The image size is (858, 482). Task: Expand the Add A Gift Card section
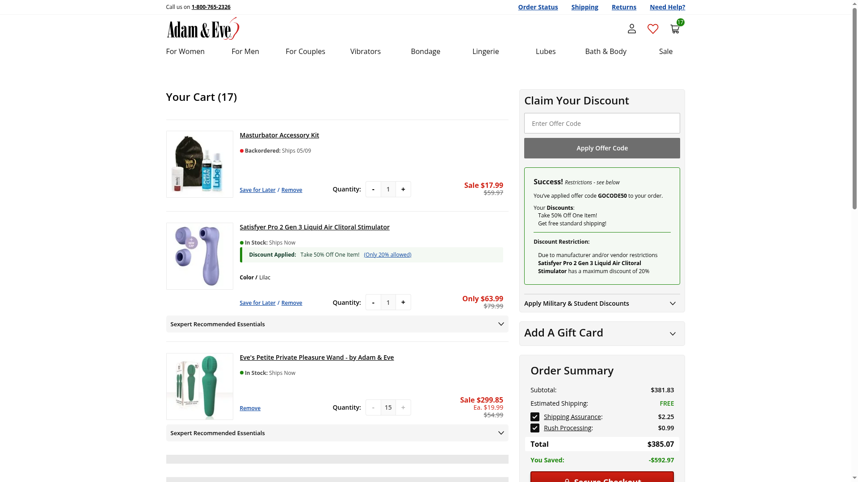[601, 333]
